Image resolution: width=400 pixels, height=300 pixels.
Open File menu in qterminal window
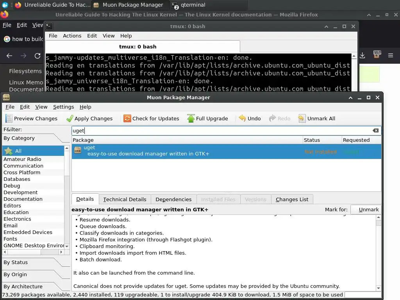[x=53, y=36]
